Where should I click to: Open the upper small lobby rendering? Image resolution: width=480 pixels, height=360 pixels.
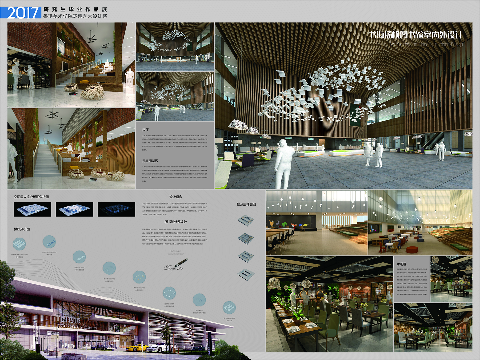click(175, 46)
